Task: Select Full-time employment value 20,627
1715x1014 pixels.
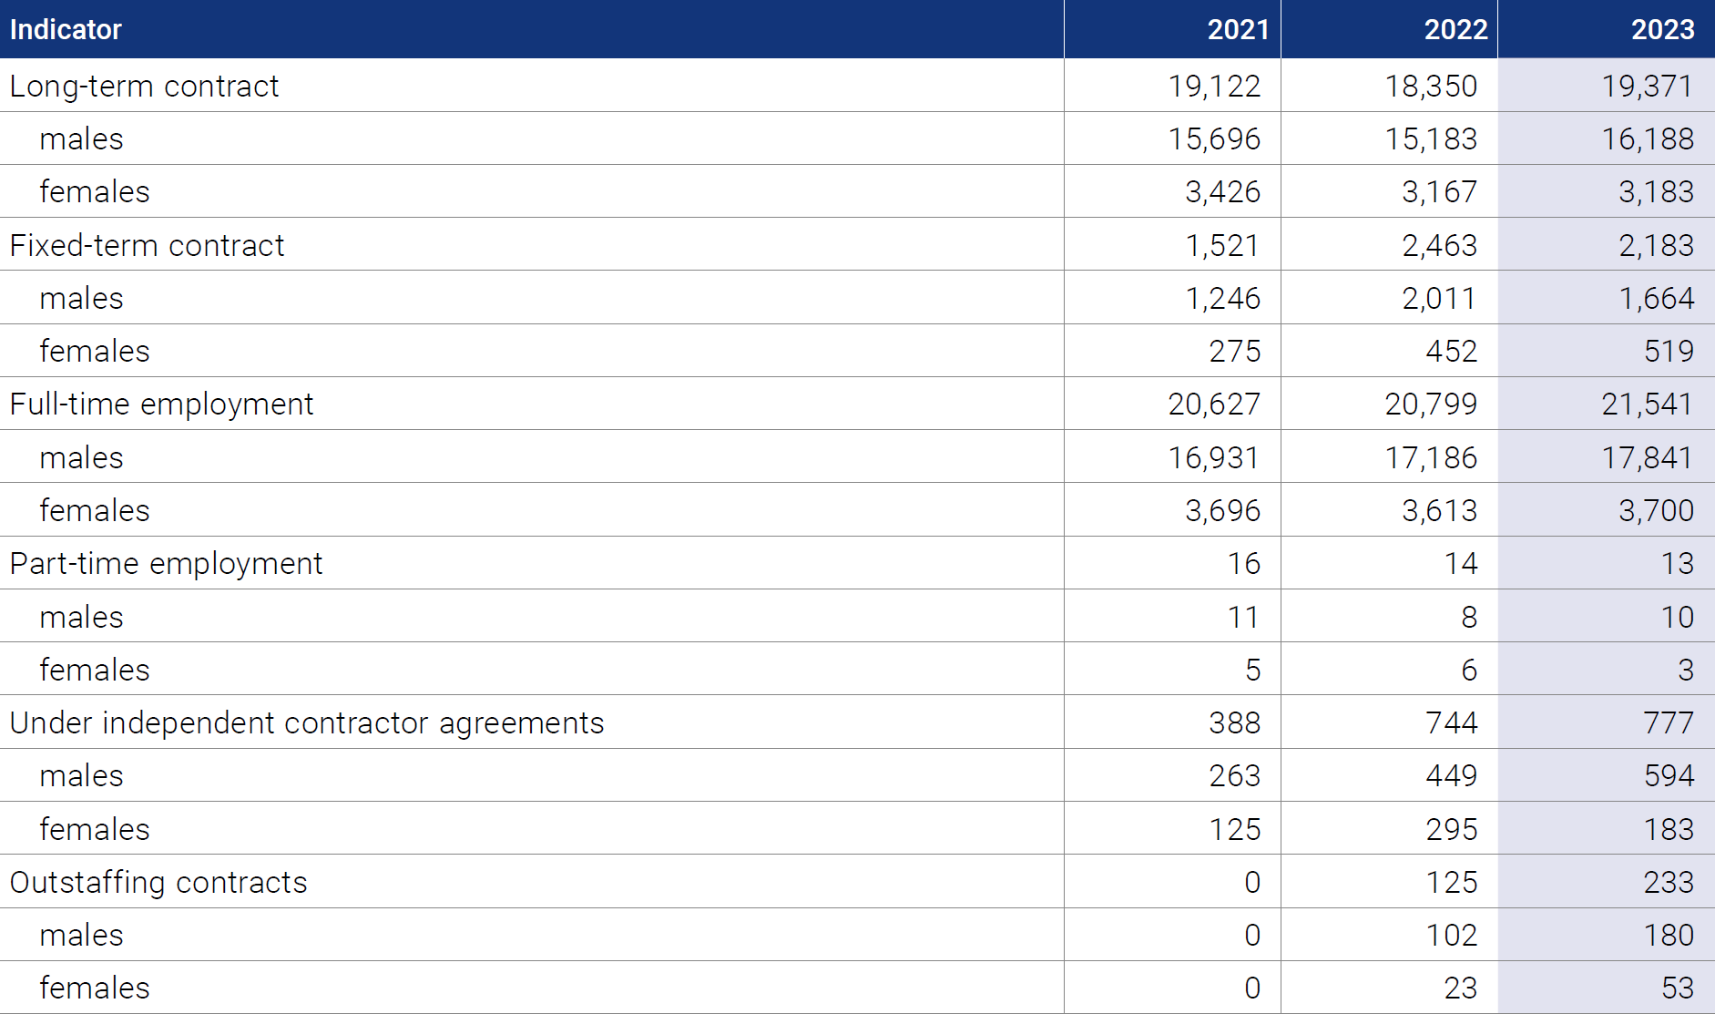Action: pyautogui.click(x=1214, y=404)
